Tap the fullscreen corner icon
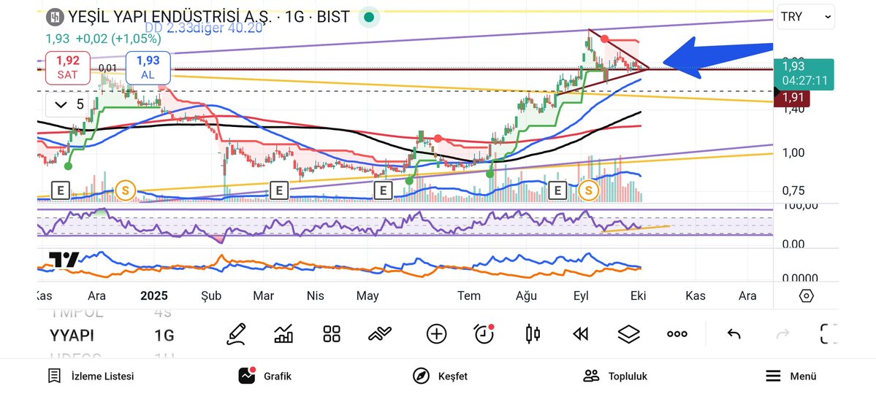Viewport: 876px width, 394px height. [829, 334]
